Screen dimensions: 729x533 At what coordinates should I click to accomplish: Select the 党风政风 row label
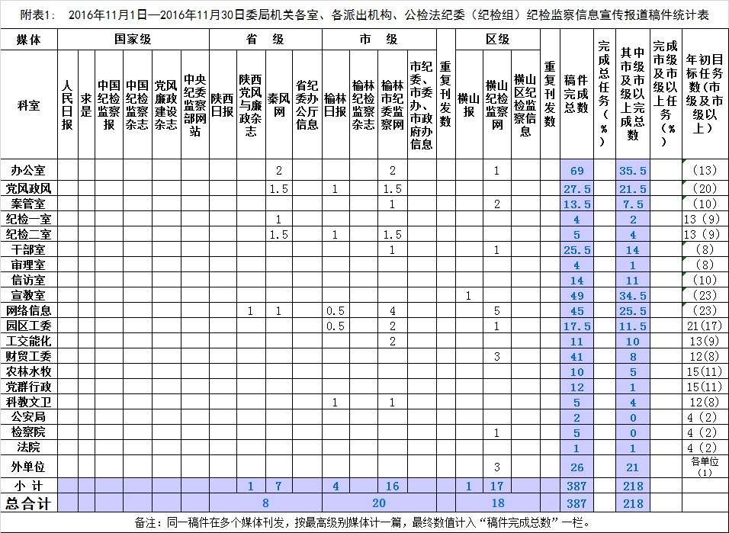(x=29, y=188)
